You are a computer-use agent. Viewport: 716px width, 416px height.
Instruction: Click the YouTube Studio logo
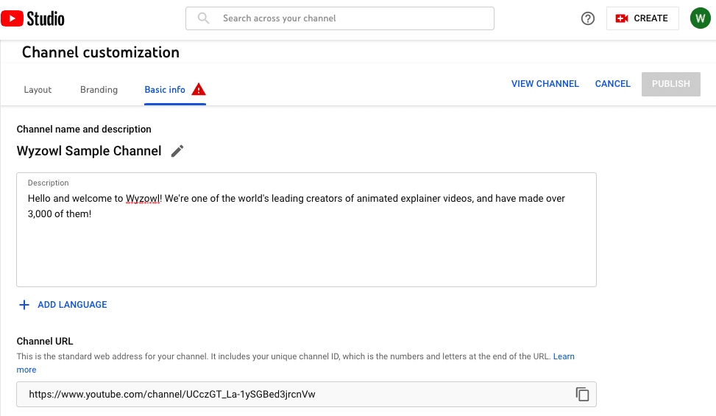32,18
